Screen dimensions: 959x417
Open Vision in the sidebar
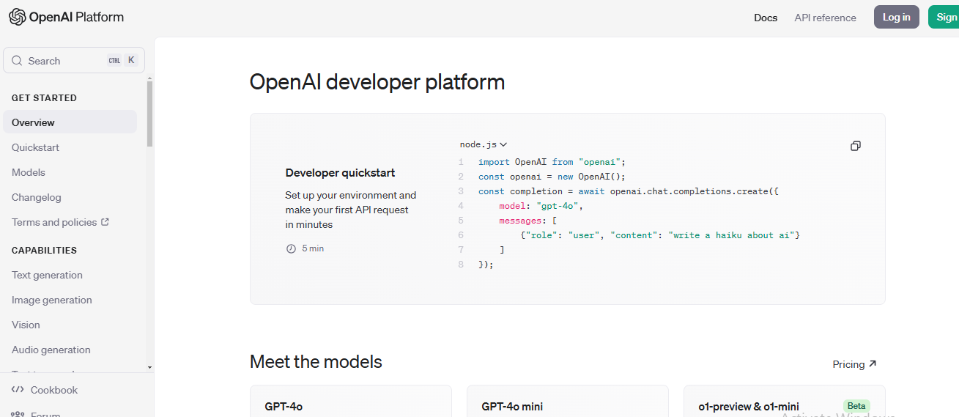(26, 325)
